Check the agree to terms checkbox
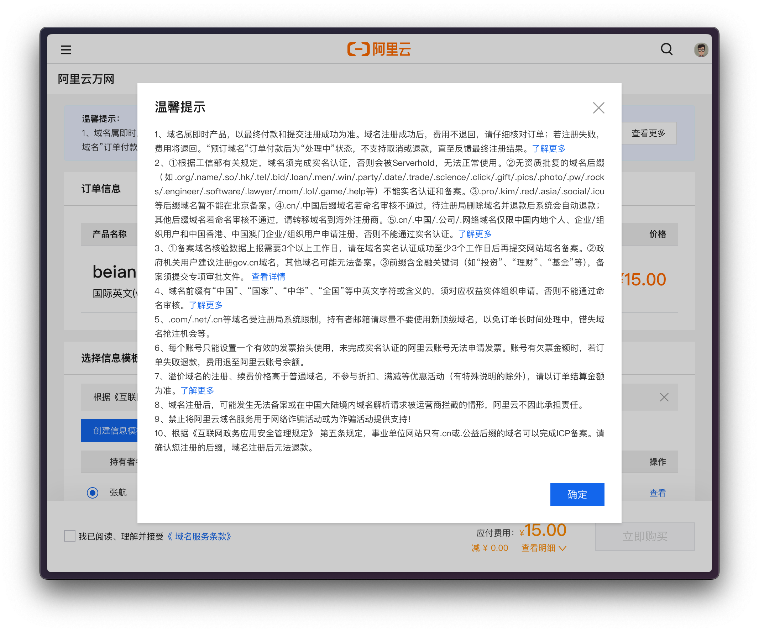The width and height of the screenshot is (759, 632). pyautogui.click(x=69, y=536)
